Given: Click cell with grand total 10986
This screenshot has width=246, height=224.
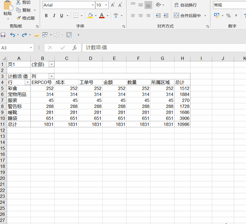Looking at the screenshot, I should pyautogui.click(x=182, y=125).
